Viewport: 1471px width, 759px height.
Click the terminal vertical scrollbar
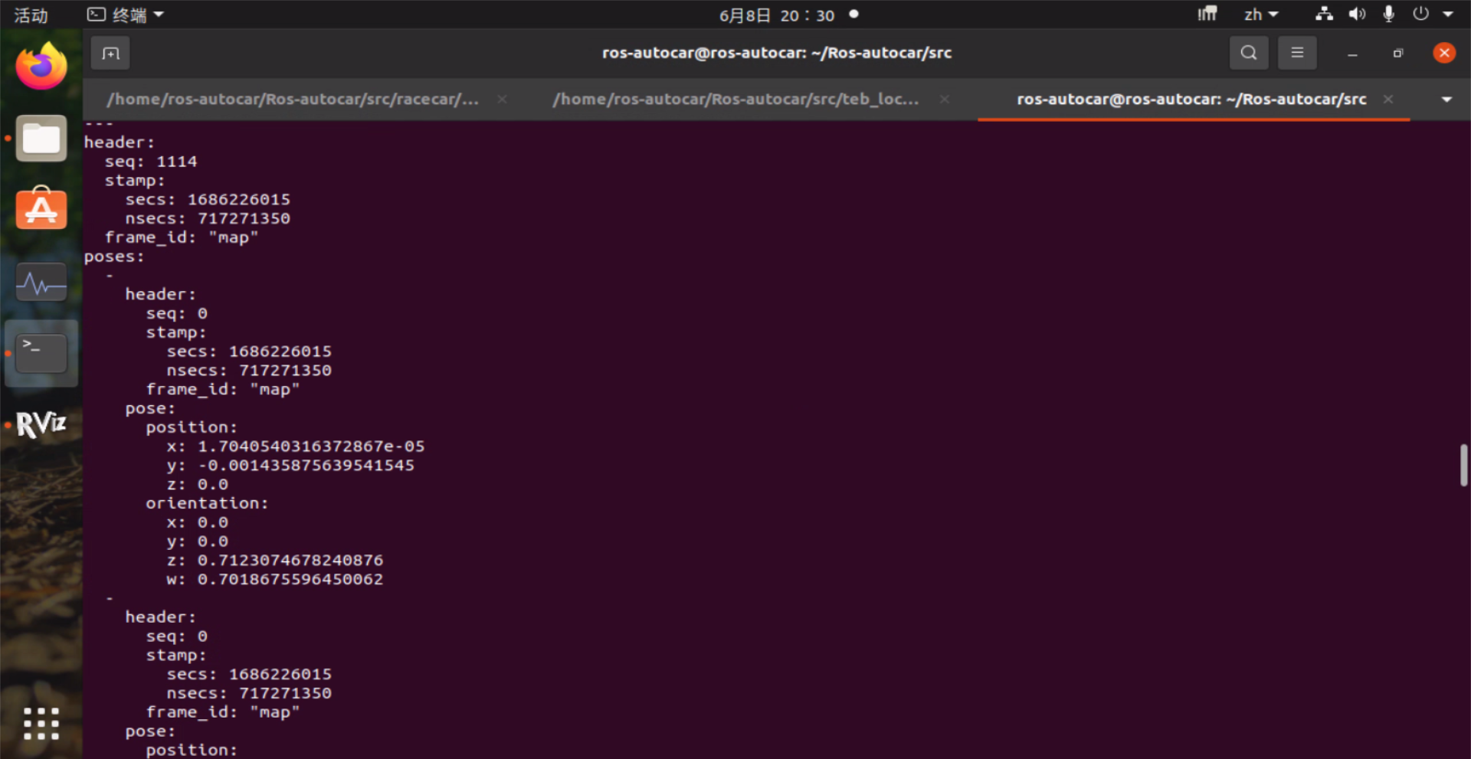click(x=1463, y=465)
